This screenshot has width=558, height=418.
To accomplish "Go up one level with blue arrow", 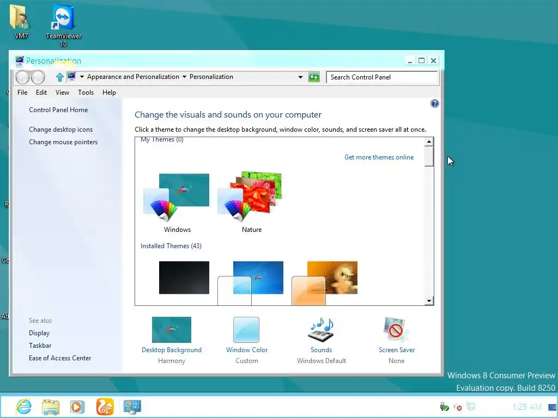I will click(59, 77).
